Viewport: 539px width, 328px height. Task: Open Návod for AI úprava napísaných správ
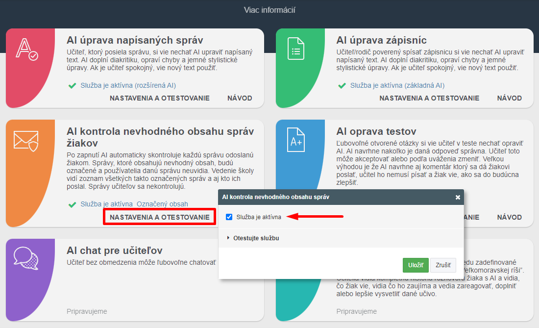(x=240, y=98)
